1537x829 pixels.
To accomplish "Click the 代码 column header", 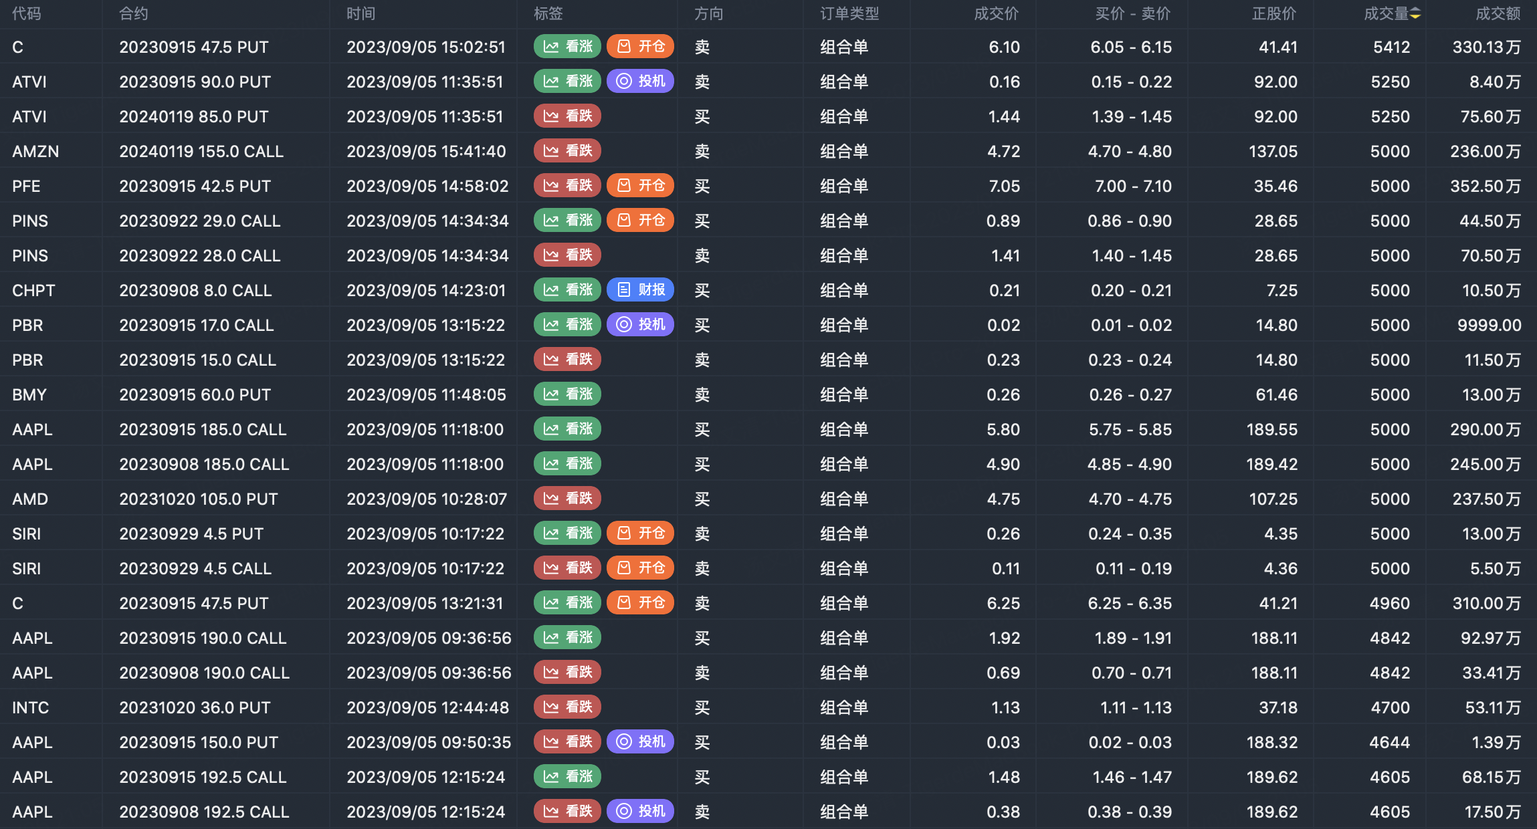I will point(27,14).
